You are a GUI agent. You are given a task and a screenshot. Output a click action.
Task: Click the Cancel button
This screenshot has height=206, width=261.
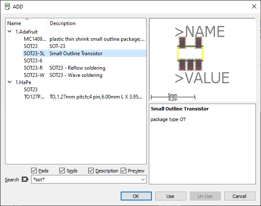240,196
